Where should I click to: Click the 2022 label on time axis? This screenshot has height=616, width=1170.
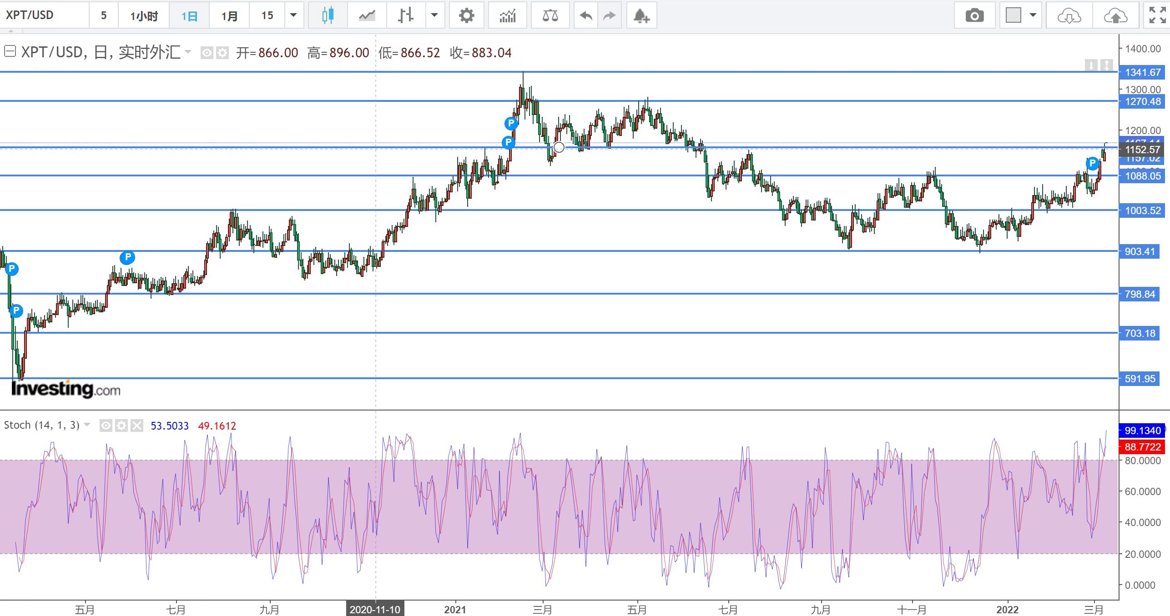point(1007,610)
